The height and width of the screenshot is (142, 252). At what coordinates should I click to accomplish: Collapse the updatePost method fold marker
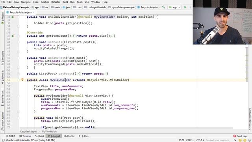coord(18,58)
